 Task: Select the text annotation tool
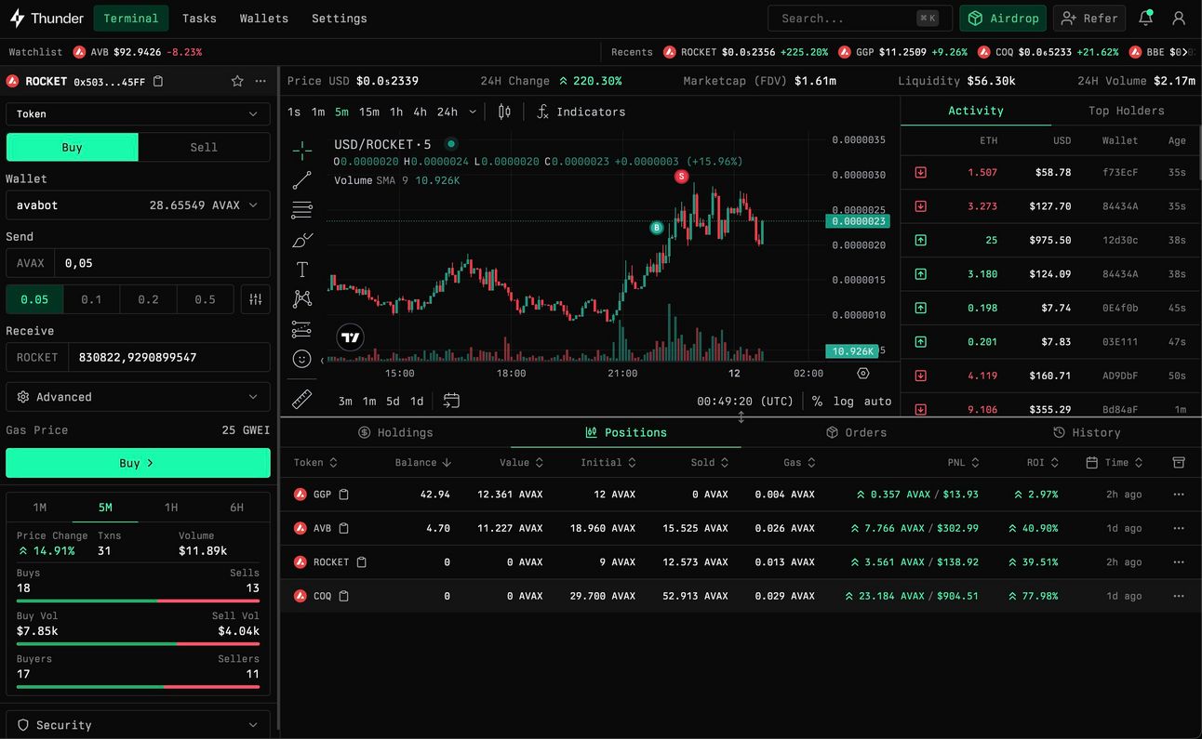[302, 270]
